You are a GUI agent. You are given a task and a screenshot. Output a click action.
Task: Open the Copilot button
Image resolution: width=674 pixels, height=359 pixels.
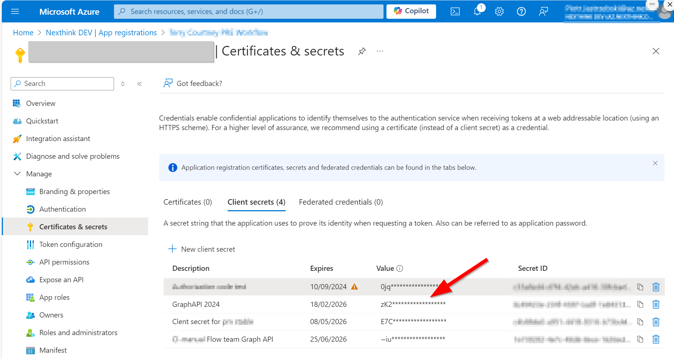(x=411, y=11)
